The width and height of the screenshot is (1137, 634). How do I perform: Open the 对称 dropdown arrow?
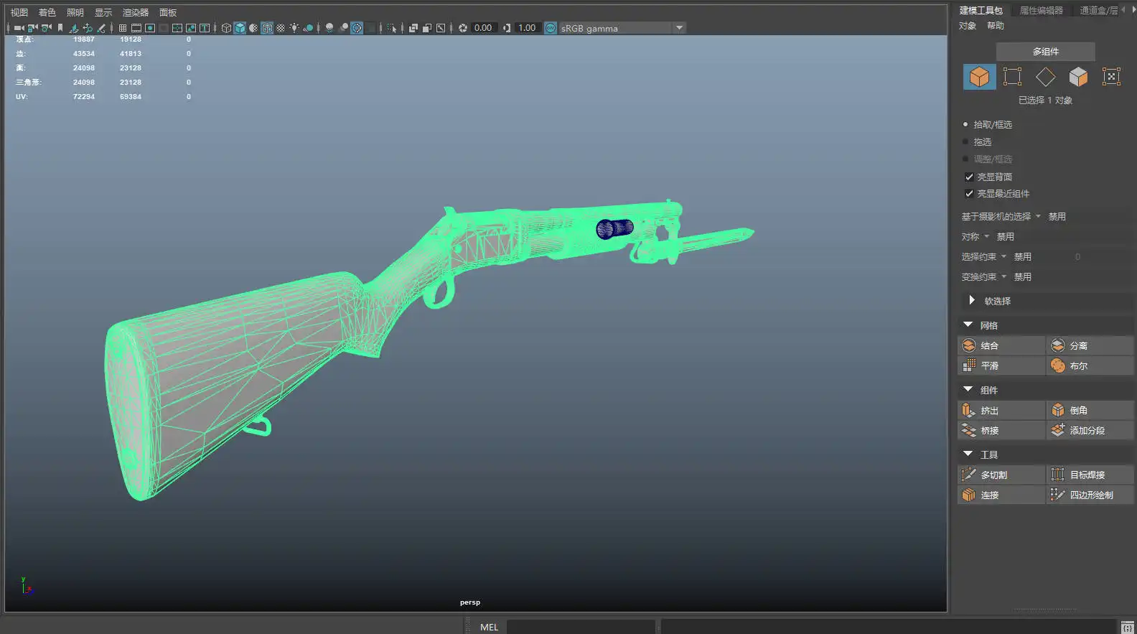[x=986, y=237]
